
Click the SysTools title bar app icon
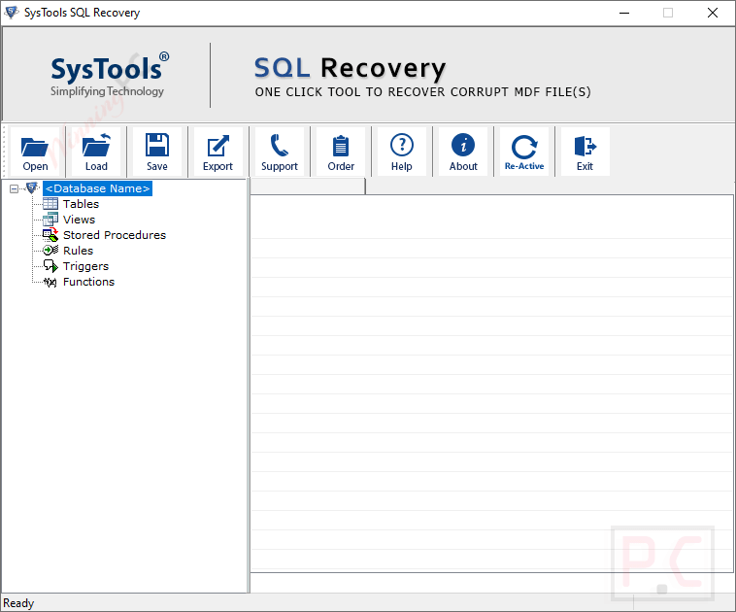coord(12,13)
